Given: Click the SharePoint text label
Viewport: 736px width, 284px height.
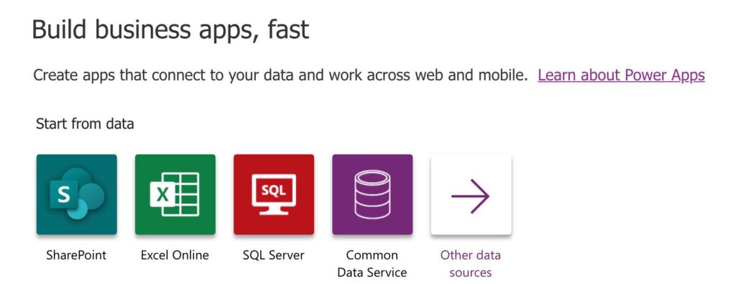Looking at the screenshot, I should (x=76, y=255).
